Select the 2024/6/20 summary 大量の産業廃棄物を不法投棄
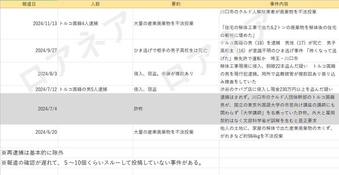The width and height of the screenshot is (339, 175). [x=176, y=132]
